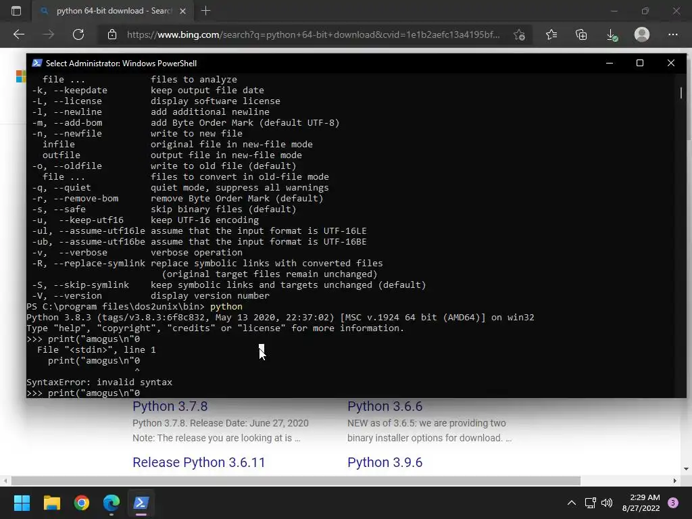The height and width of the screenshot is (519, 692).
Task: Click the Microsoft logo on Bing page
Action: point(21,76)
